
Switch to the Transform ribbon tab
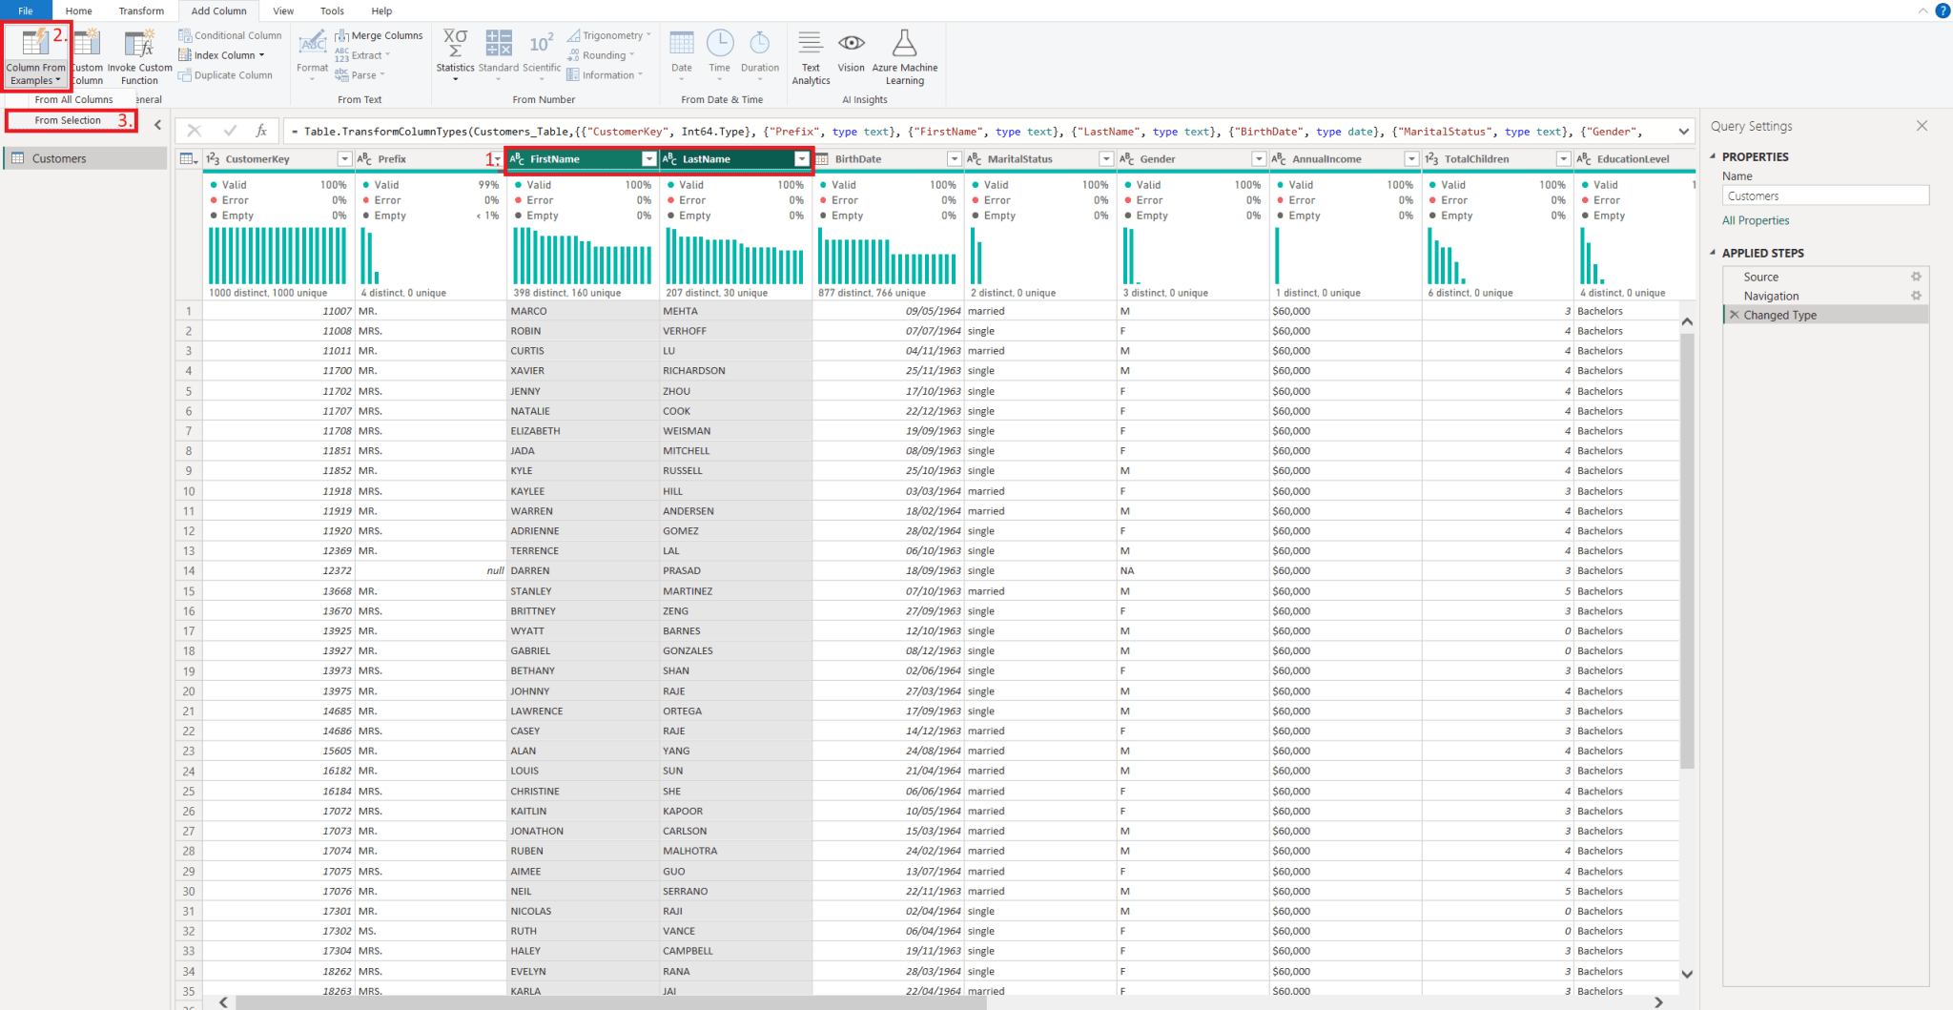[x=141, y=10]
